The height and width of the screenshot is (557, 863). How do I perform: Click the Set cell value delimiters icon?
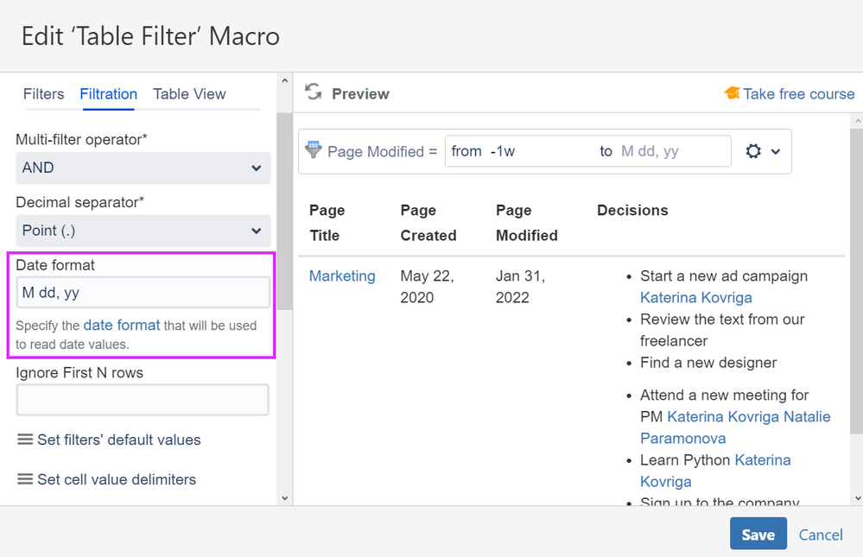tap(25, 479)
